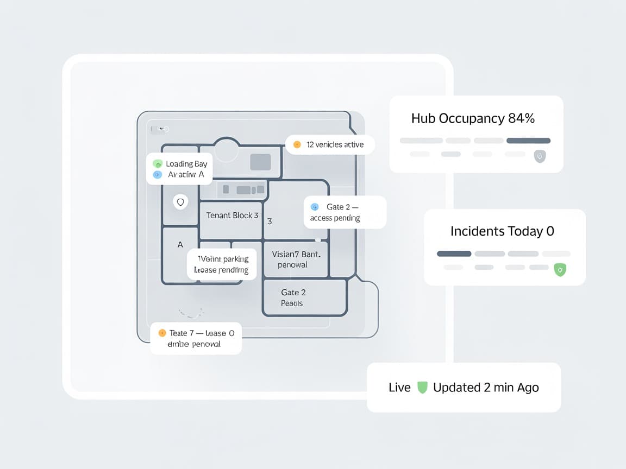Open the Hub Occupancy 84% title

[473, 118]
